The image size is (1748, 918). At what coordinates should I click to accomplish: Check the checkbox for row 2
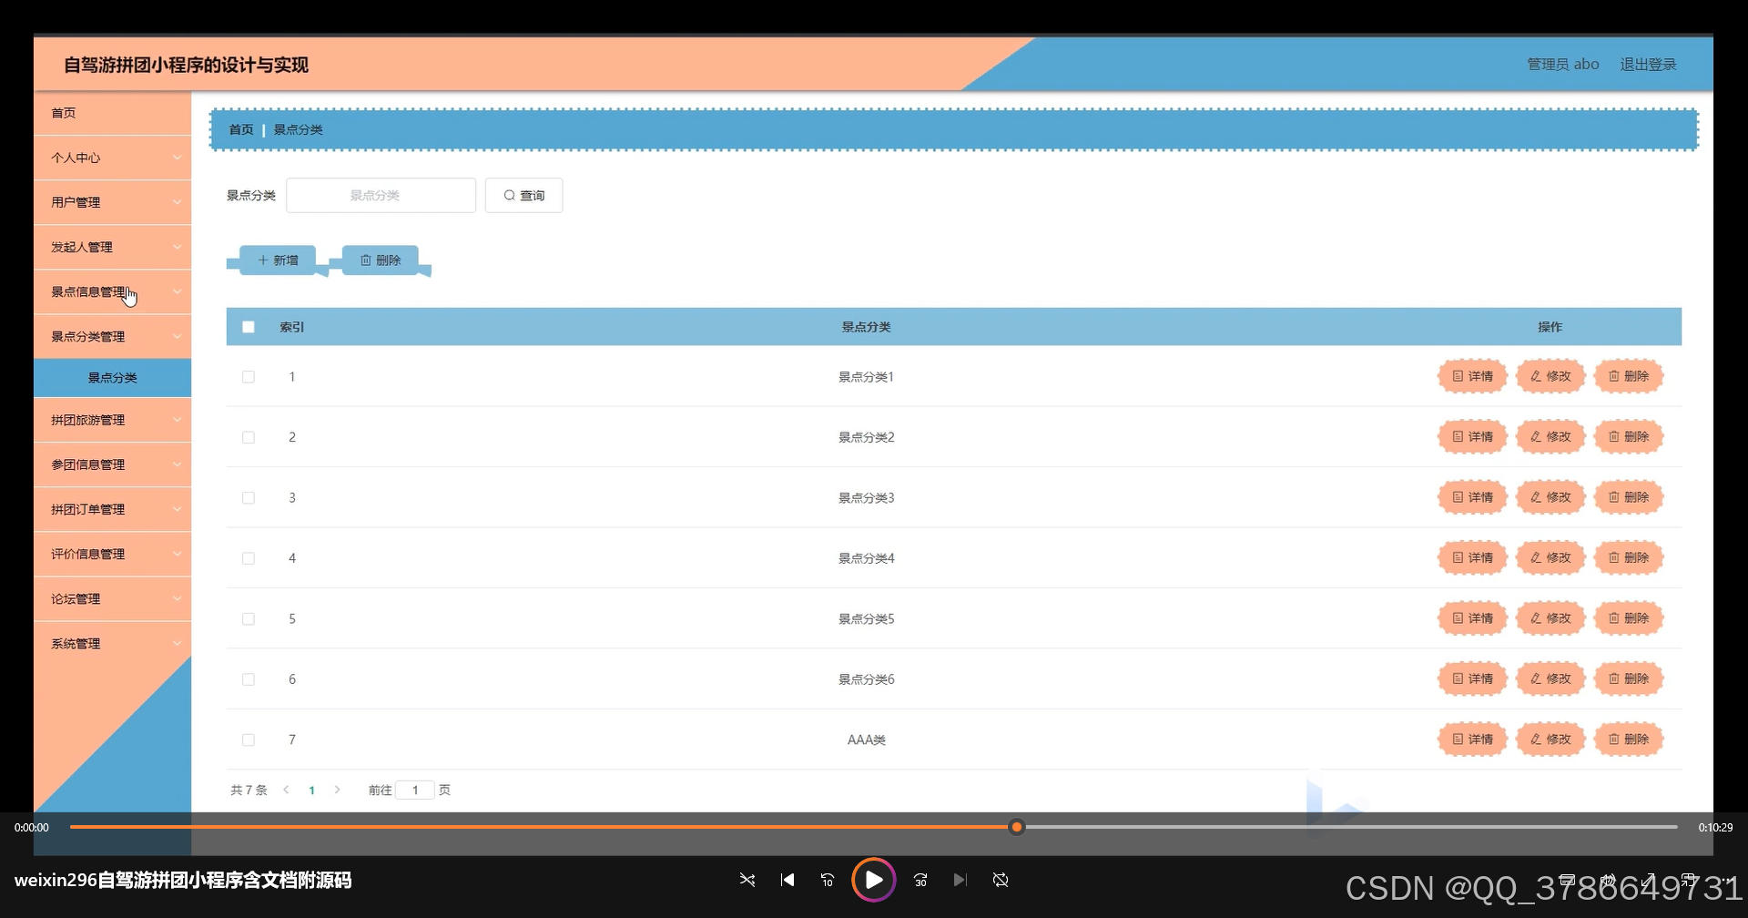pos(249,437)
